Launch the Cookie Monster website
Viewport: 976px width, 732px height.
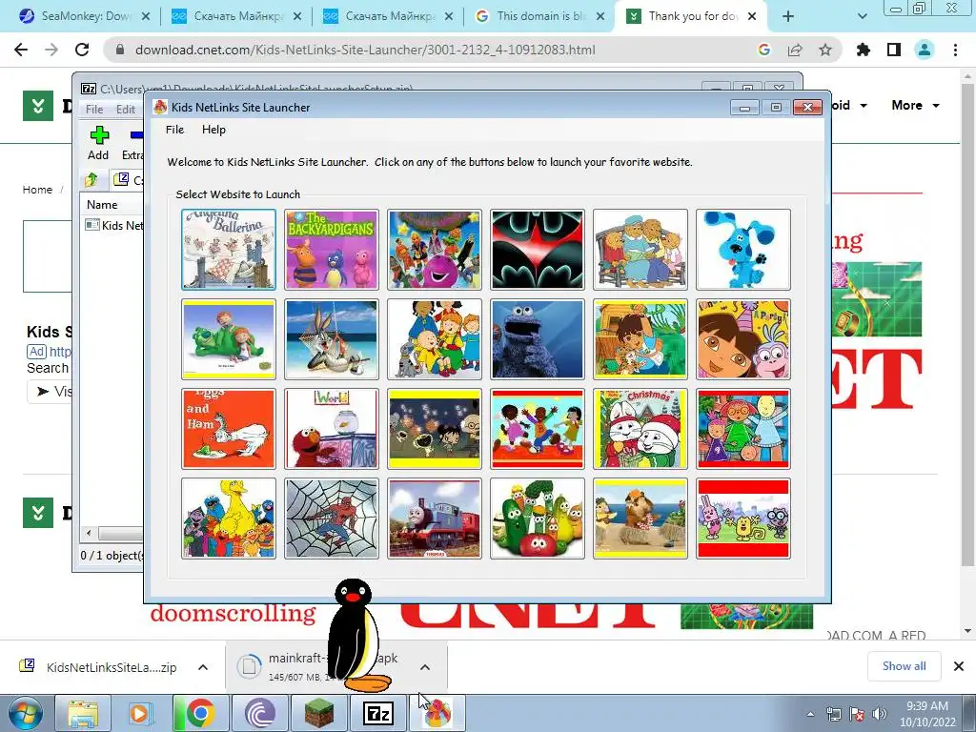[x=538, y=339]
